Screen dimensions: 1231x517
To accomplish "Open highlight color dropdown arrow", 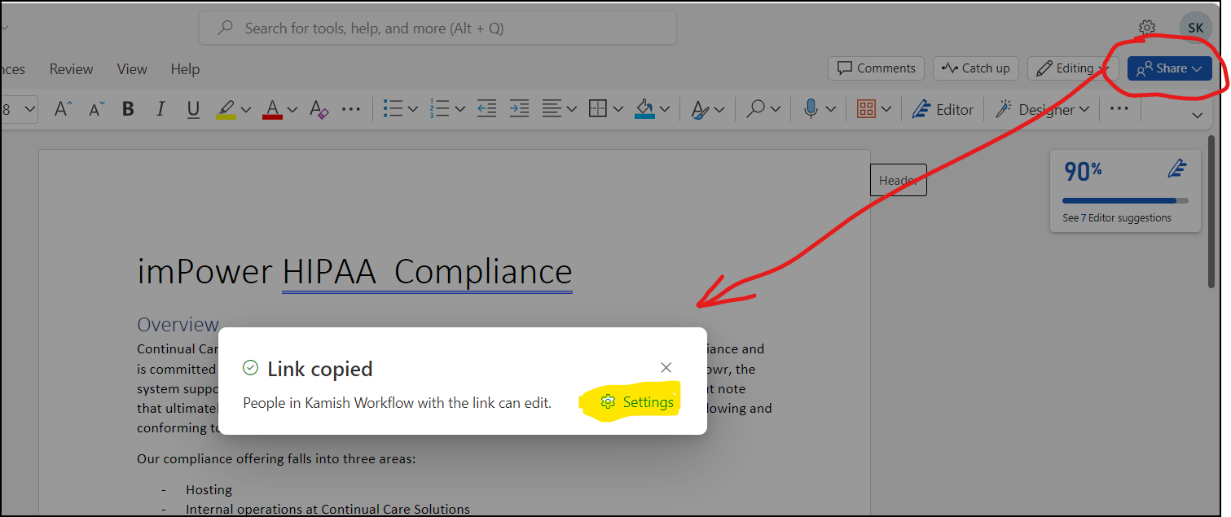I will point(246,109).
